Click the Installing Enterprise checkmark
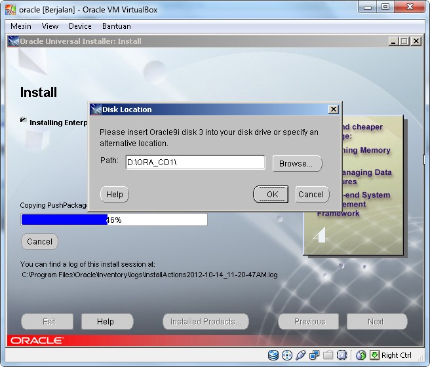Viewport: 430px width, 367px height. [23, 120]
